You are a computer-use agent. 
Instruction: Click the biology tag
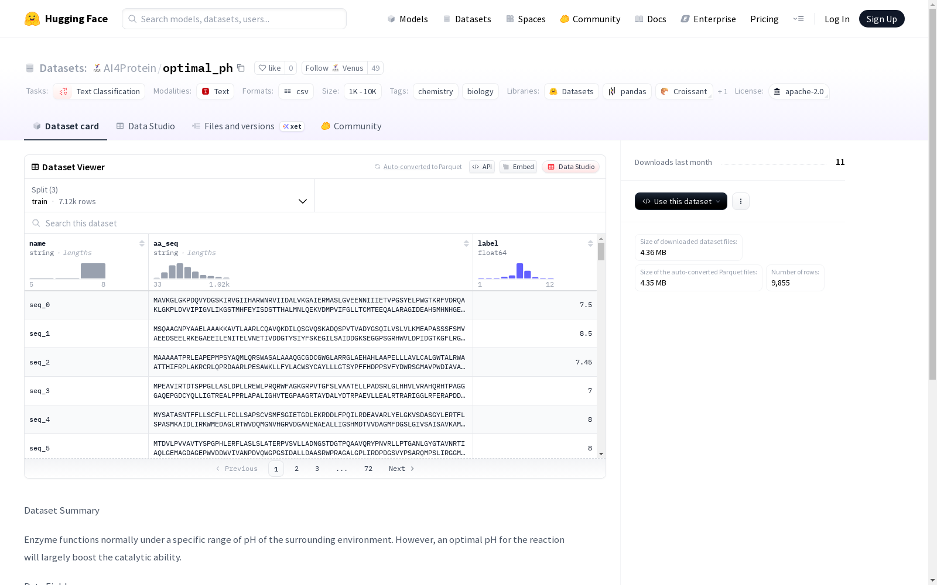coord(480,91)
